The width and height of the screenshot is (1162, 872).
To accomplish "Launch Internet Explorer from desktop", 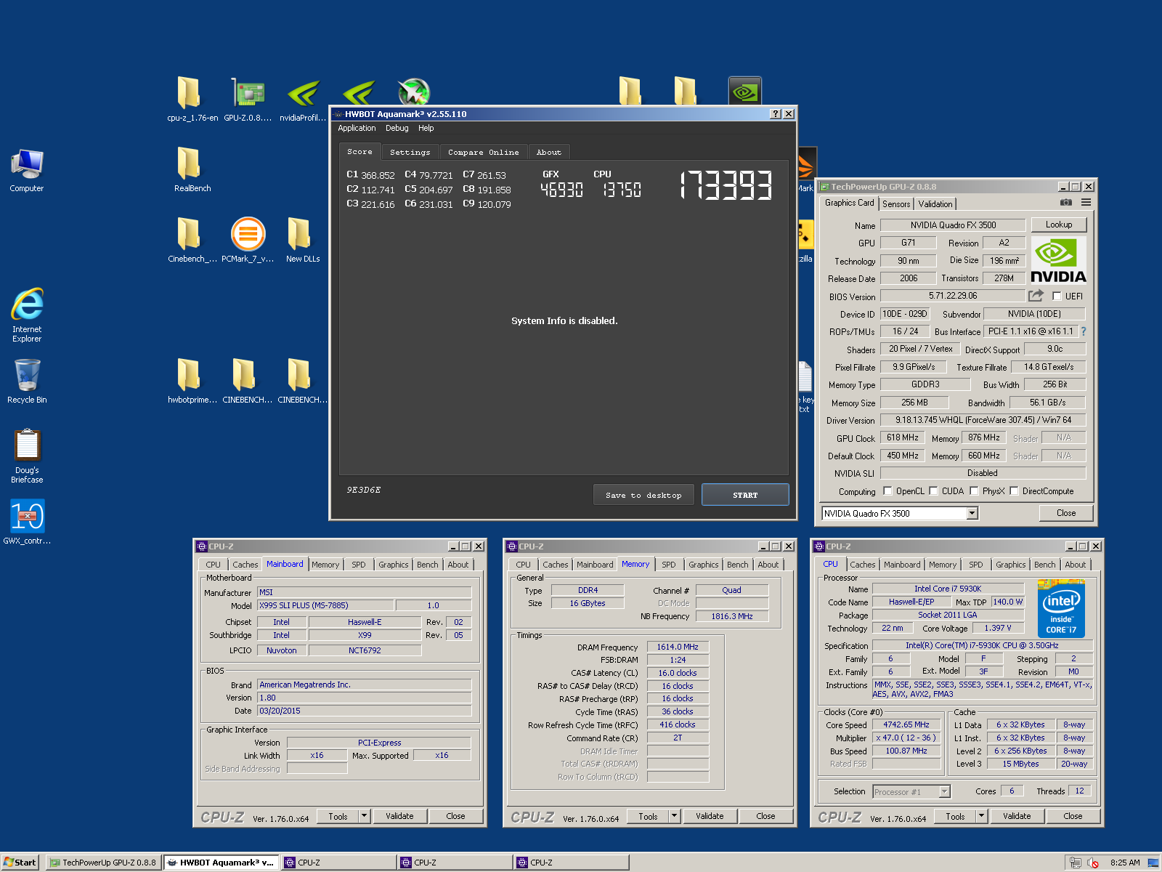I will [x=27, y=315].
